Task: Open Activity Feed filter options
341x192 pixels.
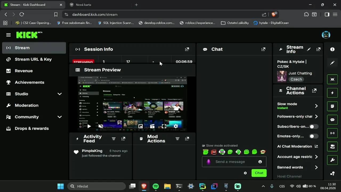Action: tap(113, 139)
